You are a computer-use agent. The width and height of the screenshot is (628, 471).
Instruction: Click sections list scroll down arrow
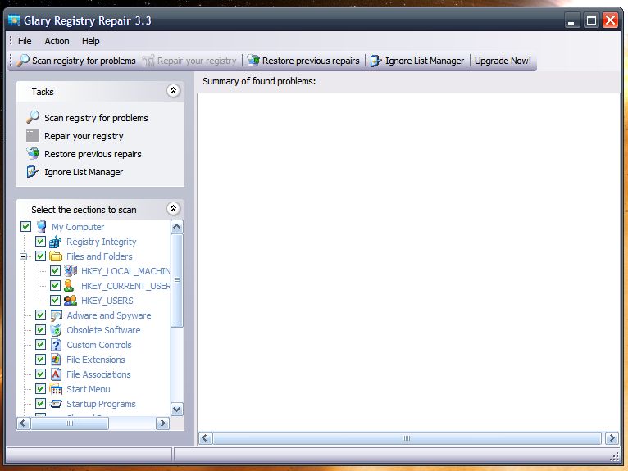point(177,409)
